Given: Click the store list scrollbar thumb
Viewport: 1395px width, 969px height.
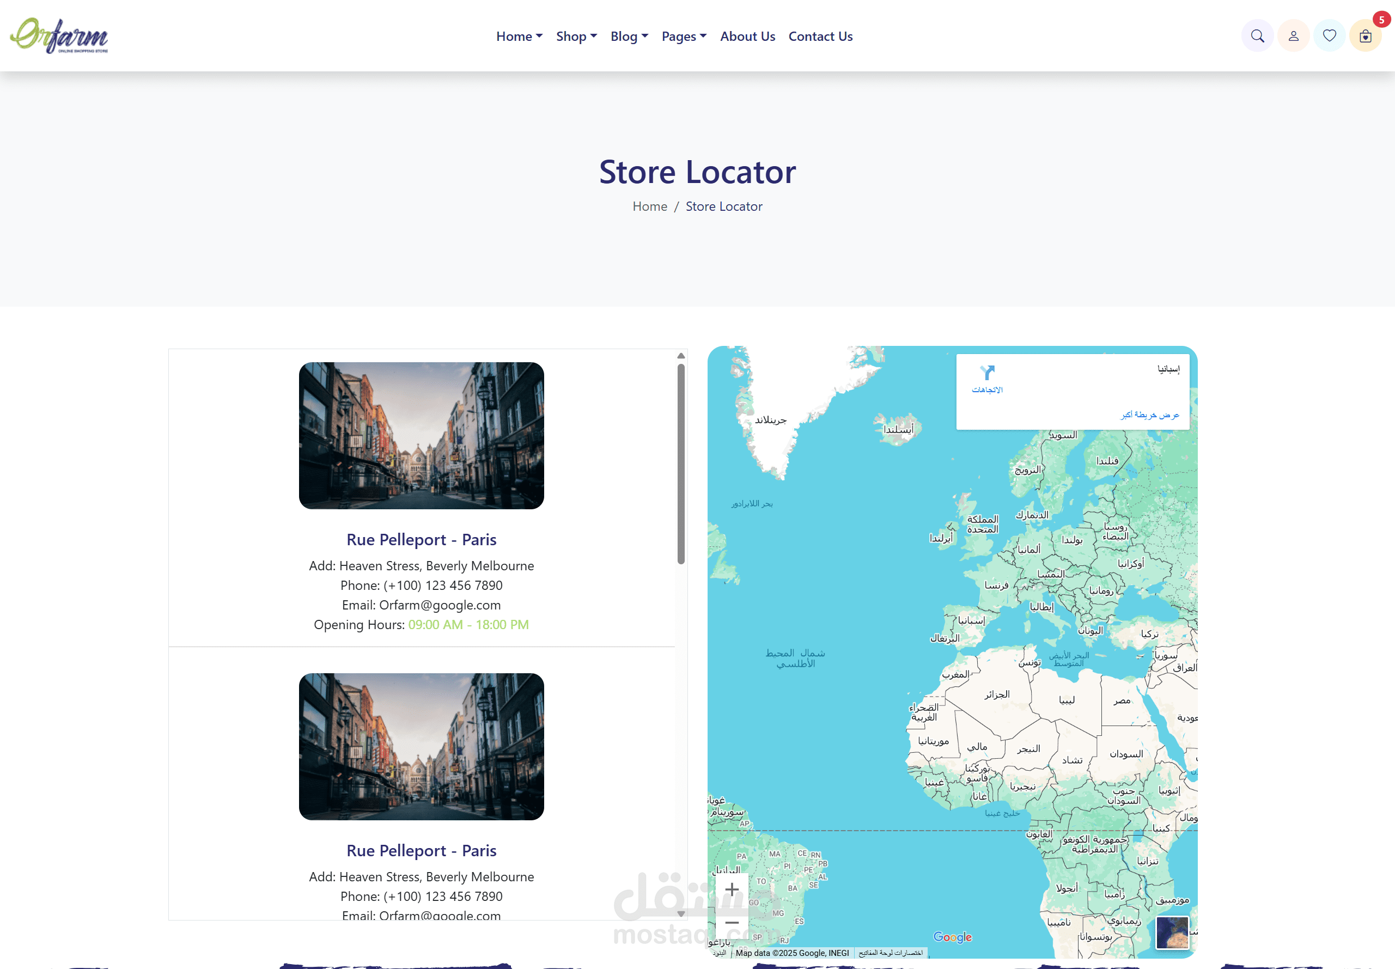Looking at the screenshot, I should tap(680, 465).
